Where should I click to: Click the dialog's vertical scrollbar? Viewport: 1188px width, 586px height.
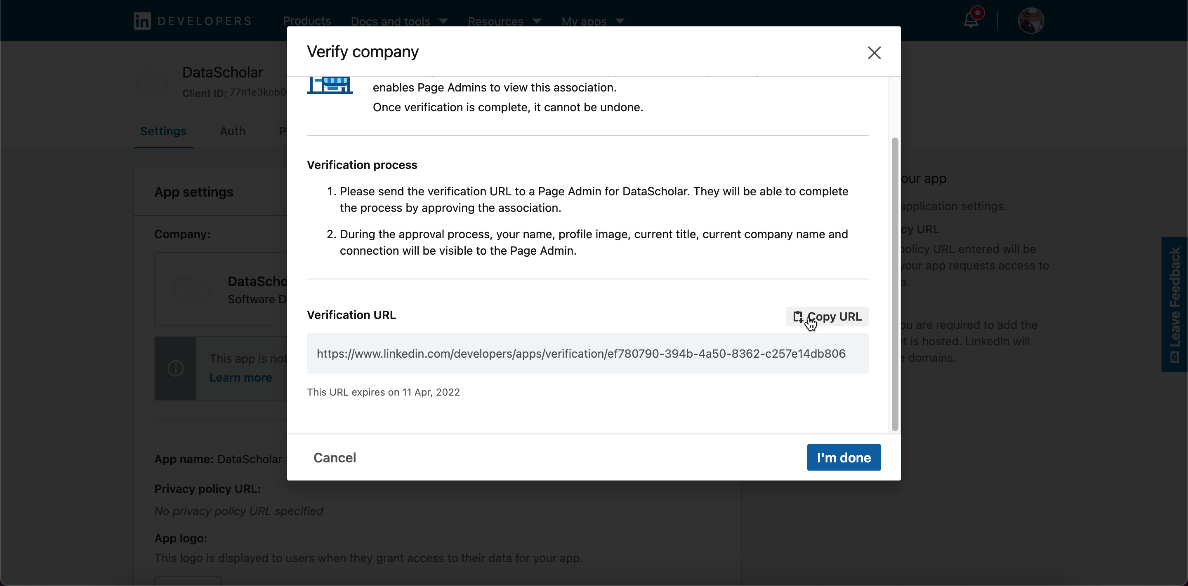coord(895,284)
